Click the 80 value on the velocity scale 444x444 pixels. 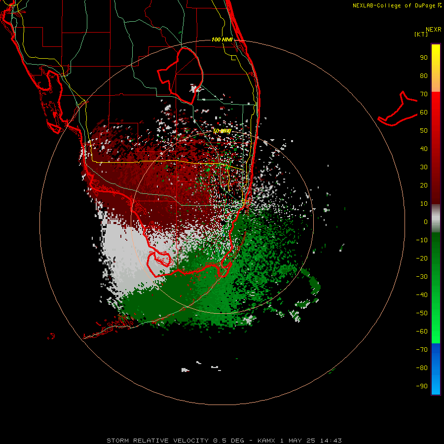pos(424,76)
